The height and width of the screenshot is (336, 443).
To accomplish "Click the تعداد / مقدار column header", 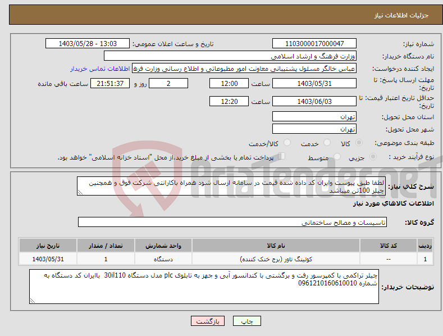I will [x=106, y=246].
